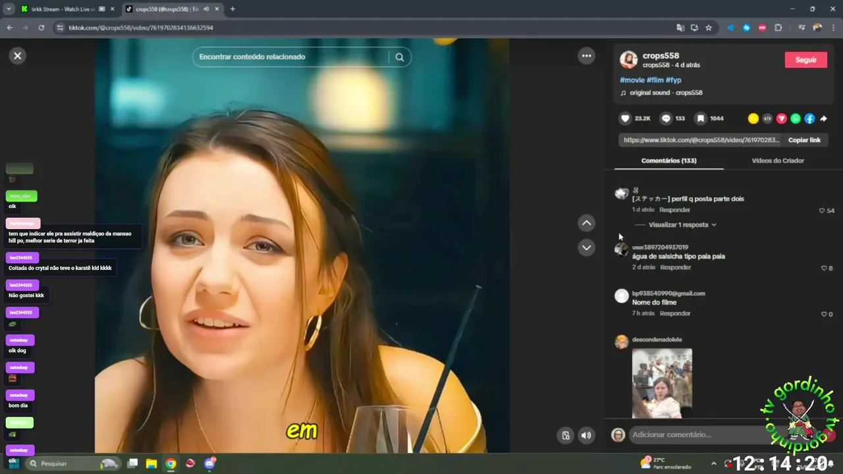843x474 pixels.
Task: Click the embed code icon
Action: (x=767, y=118)
